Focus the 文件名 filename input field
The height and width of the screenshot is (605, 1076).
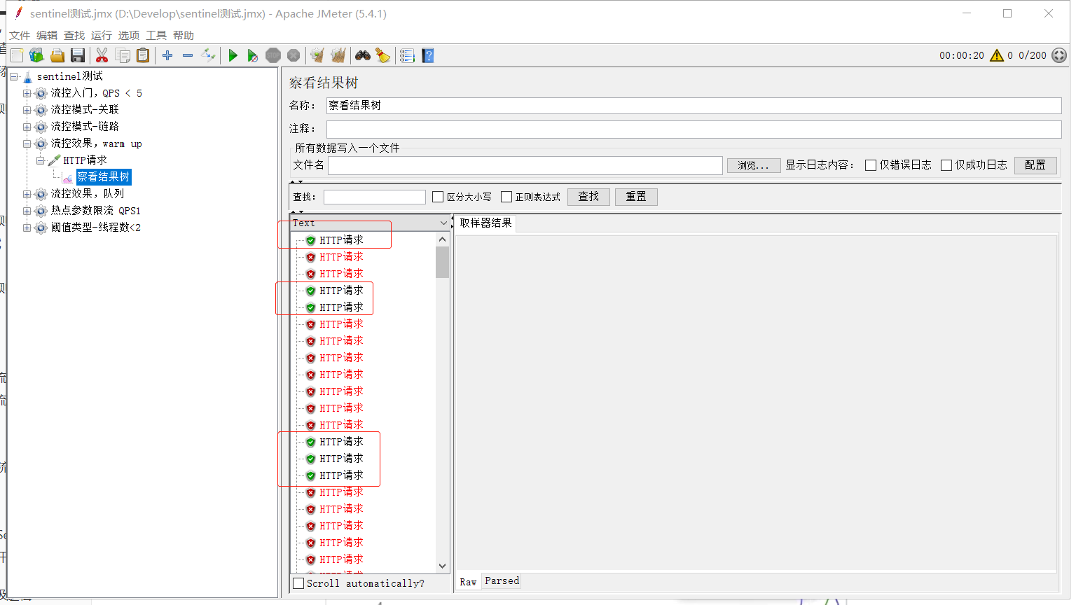pos(525,165)
